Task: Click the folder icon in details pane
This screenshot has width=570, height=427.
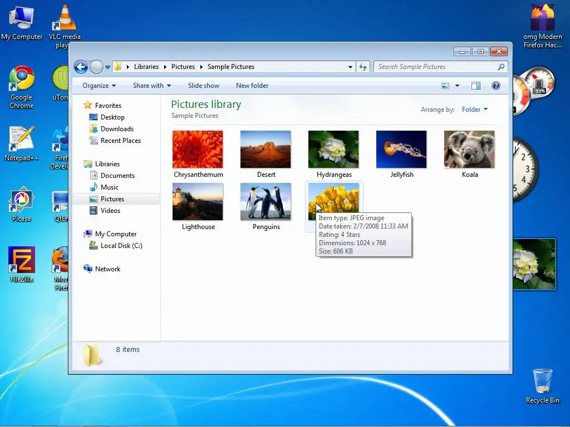Action: pos(92,355)
